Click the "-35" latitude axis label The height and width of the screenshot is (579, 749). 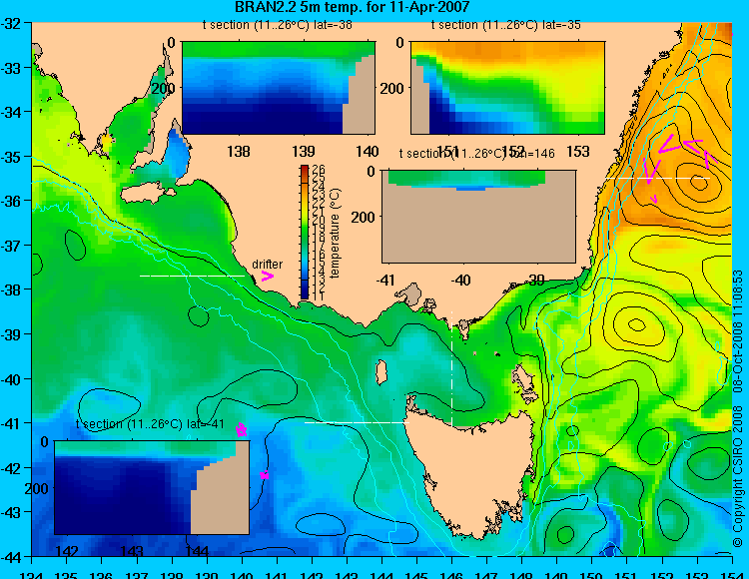(x=11, y=157)
